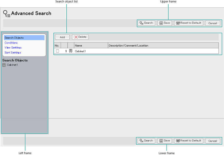Viewport: 224px width, 155px height.
Task: Tick the checkbox for Cabinet1 row
Action: (57, 51)
